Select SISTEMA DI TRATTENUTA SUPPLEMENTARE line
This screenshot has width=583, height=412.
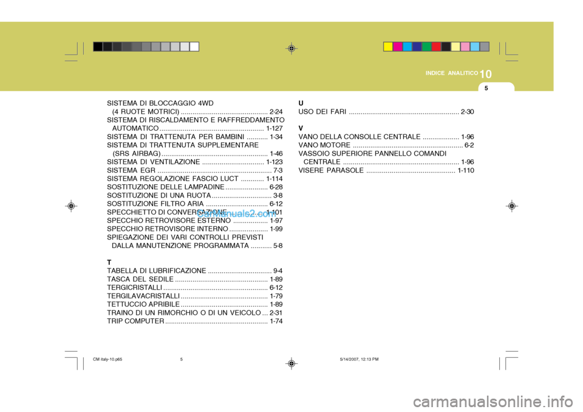(x=183, y=145)
